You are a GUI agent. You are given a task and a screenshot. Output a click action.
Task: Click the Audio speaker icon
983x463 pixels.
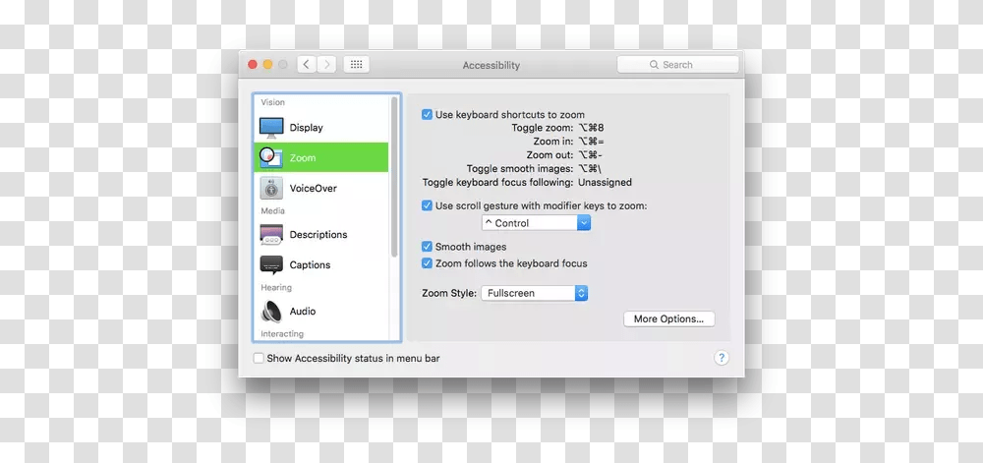click(271, 312)
